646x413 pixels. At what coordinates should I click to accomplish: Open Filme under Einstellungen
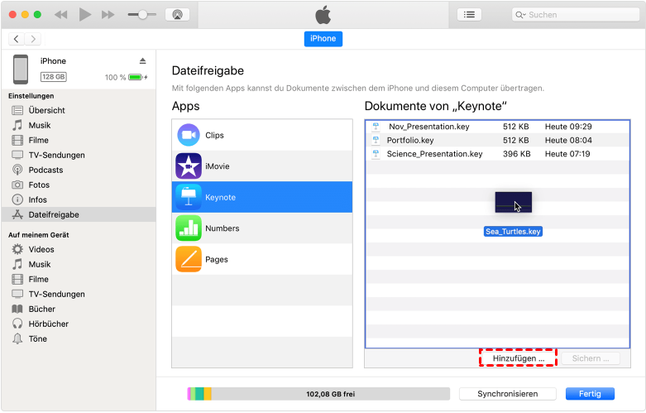79,140
